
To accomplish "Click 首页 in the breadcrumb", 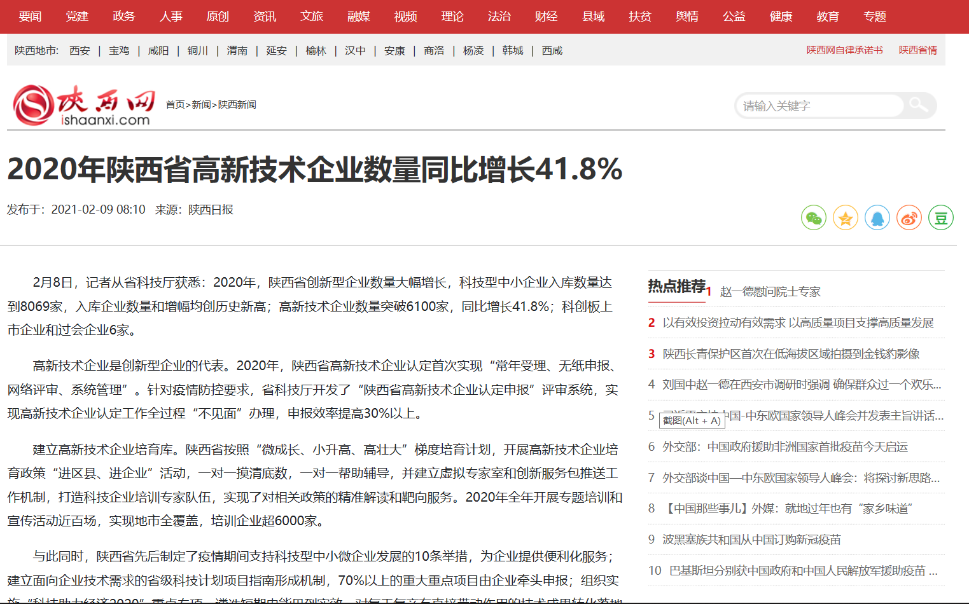I will [x=175, y=105].
